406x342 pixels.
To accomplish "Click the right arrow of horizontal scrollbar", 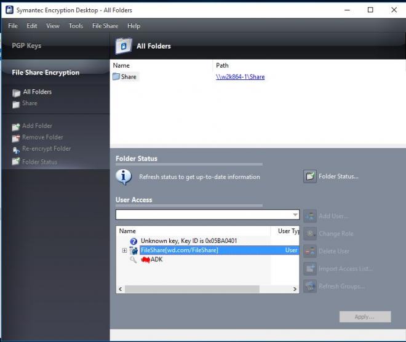I will (x=295, y=289).
